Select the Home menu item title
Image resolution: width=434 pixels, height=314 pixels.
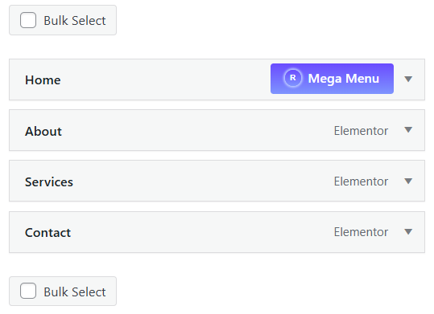[43, 80]
